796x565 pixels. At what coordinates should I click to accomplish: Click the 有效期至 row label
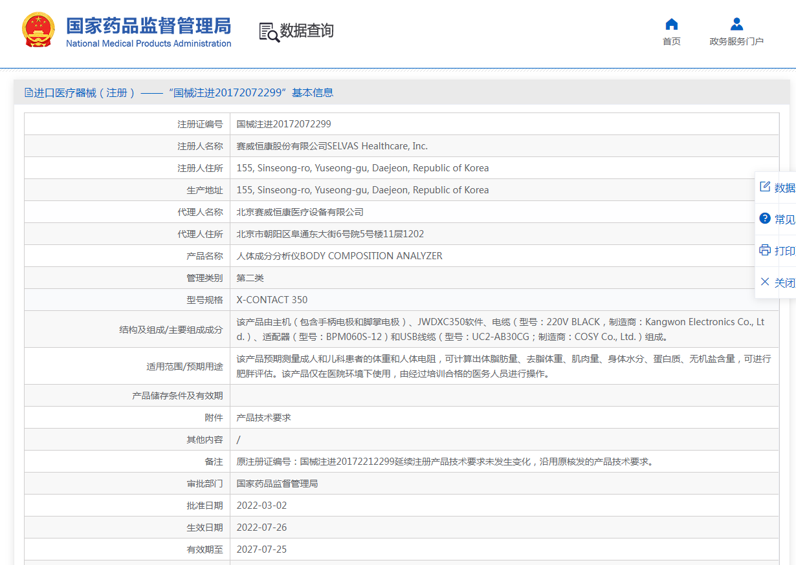click(x=205, y=549)
